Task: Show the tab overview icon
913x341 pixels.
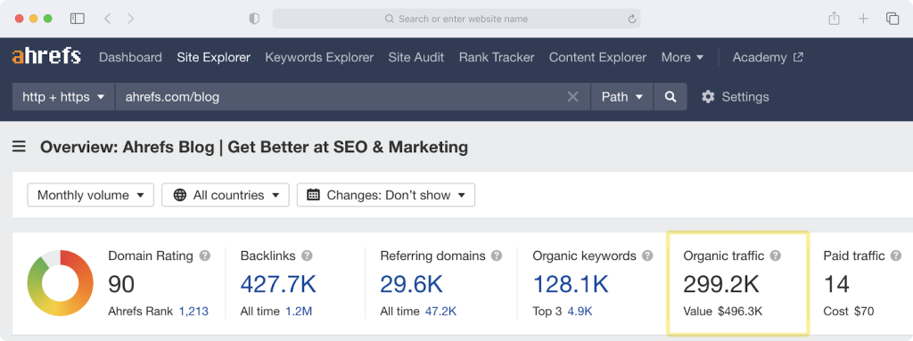Action: (x=892, y=19)
